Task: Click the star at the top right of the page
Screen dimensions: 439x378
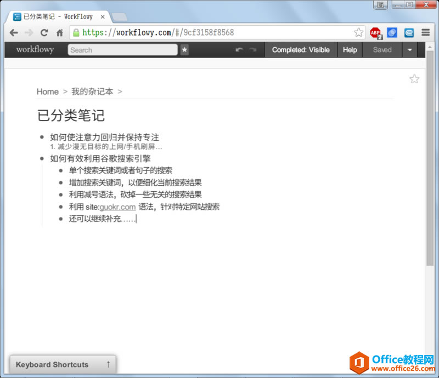Action: coord(414,78)
